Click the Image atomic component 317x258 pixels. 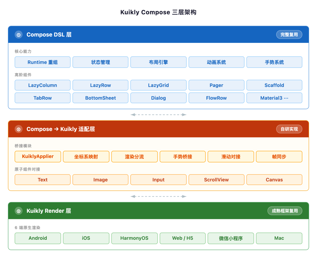point(100,180)
